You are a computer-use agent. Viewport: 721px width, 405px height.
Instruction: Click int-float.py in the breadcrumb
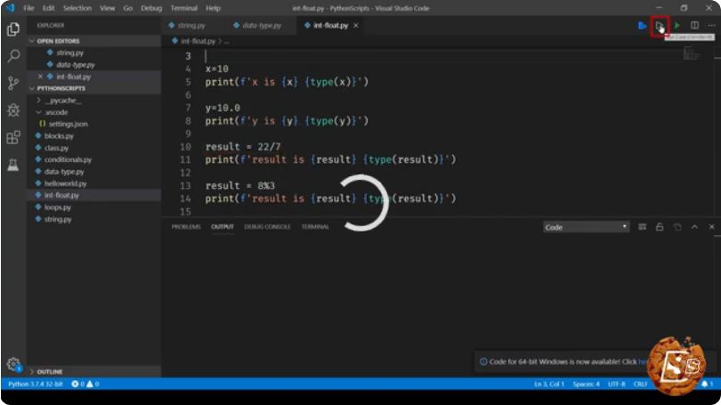tap(198, 41)
